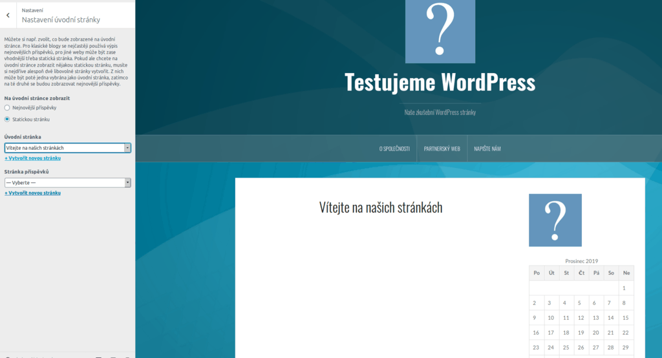662x358 pixels.
Task: Click the Nastavení úvodní stránky panel title
Action: 61,20
